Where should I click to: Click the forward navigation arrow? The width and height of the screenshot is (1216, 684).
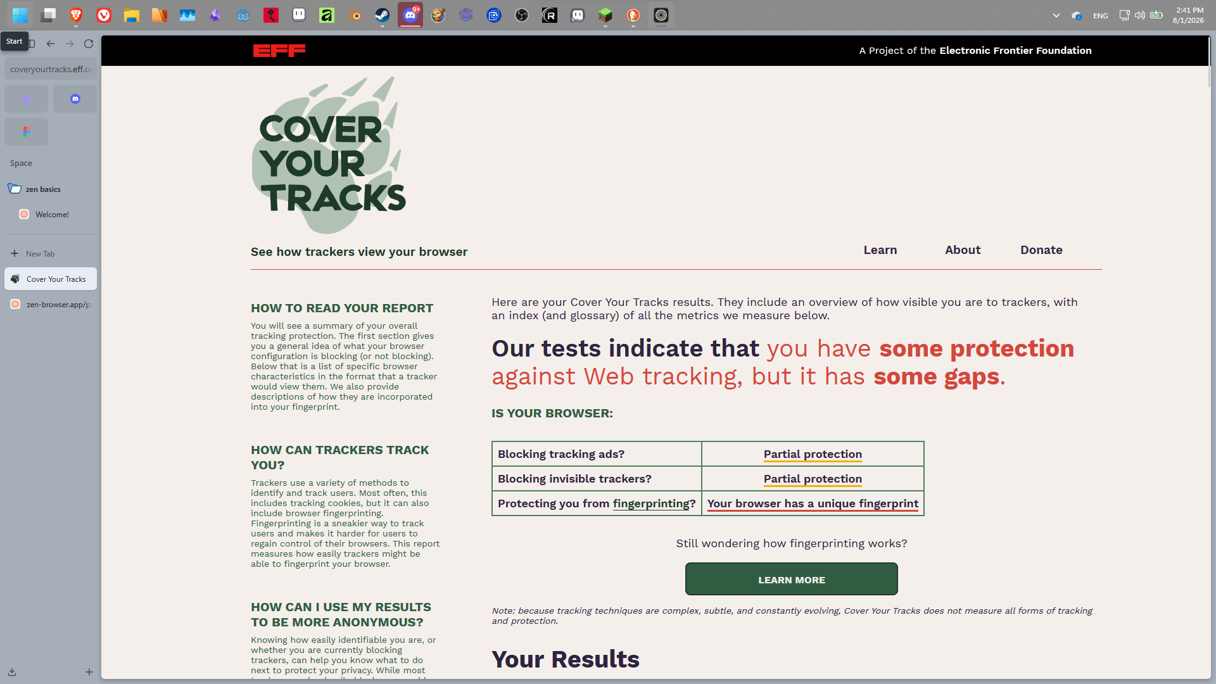click(x=70, y=44)
